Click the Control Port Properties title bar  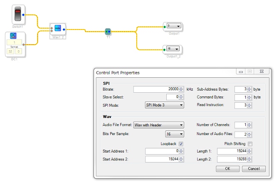pyautogui.click(x=165, y=73)
